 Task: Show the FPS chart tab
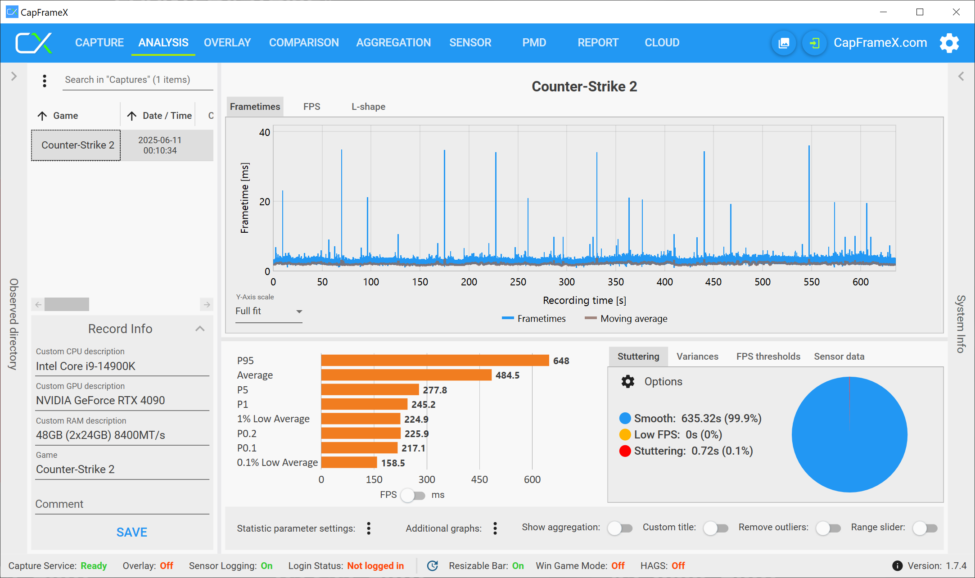coord(312,107)
